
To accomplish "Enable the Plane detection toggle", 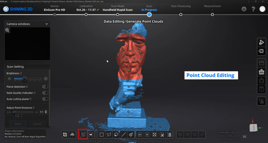I will 45,87.
